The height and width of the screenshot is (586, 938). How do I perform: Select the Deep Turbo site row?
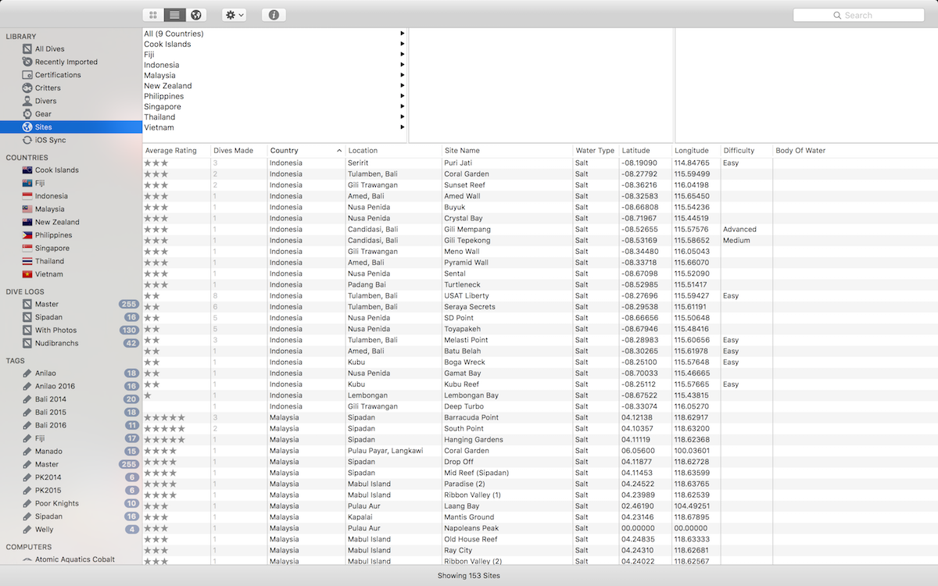pyautogui.click(x=540, y=406)
